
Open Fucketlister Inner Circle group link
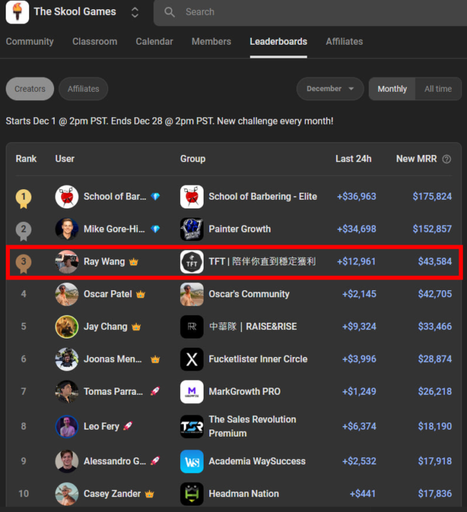coord(258,359)
